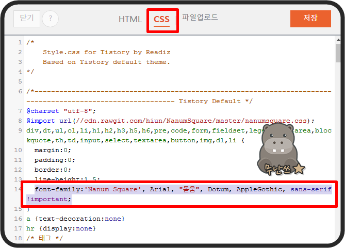Image resolution: width=345 pixels, height=248 pixels.
Task: Place cursor in the 'Tistory Default */' comment
Action: 216,101
